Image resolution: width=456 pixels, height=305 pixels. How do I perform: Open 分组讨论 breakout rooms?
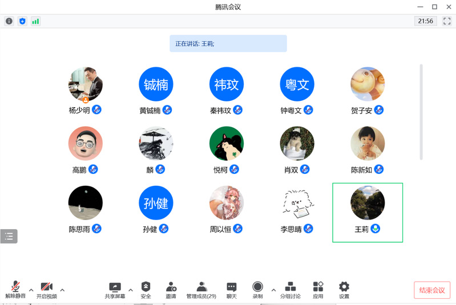click(x=290, y=287)
